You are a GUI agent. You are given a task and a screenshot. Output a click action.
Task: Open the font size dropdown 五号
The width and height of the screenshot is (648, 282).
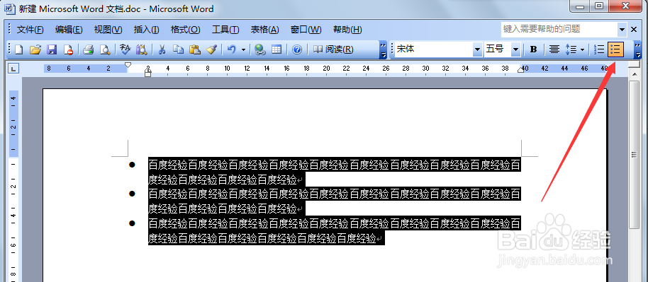pyautogui.click(x=515, y=50)
